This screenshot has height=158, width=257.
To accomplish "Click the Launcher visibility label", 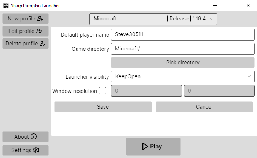I will pos(87,77).
